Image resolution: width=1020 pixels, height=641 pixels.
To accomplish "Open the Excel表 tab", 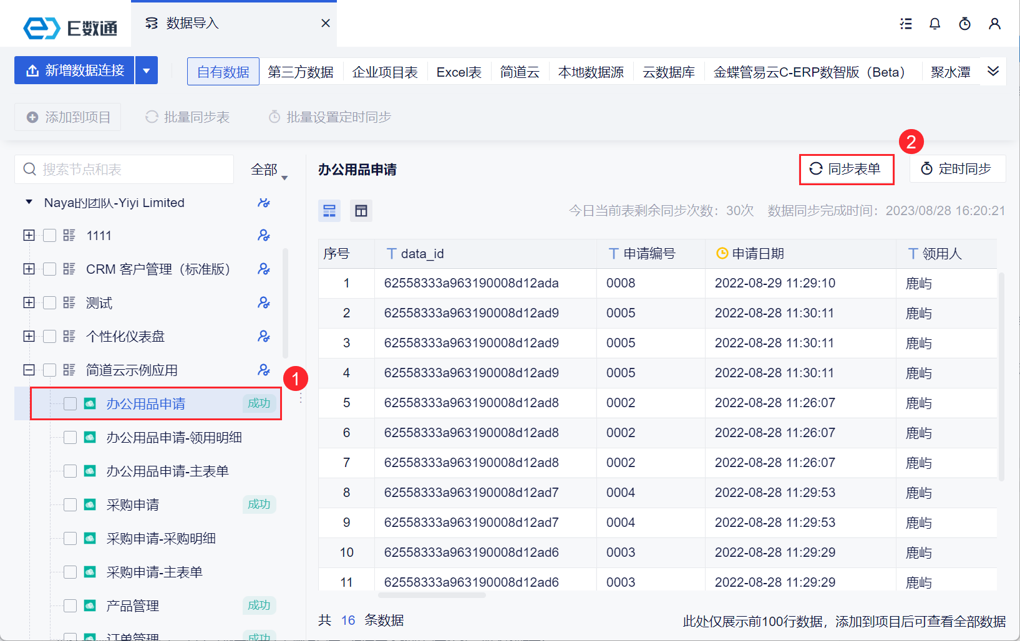I will [459, 72].
